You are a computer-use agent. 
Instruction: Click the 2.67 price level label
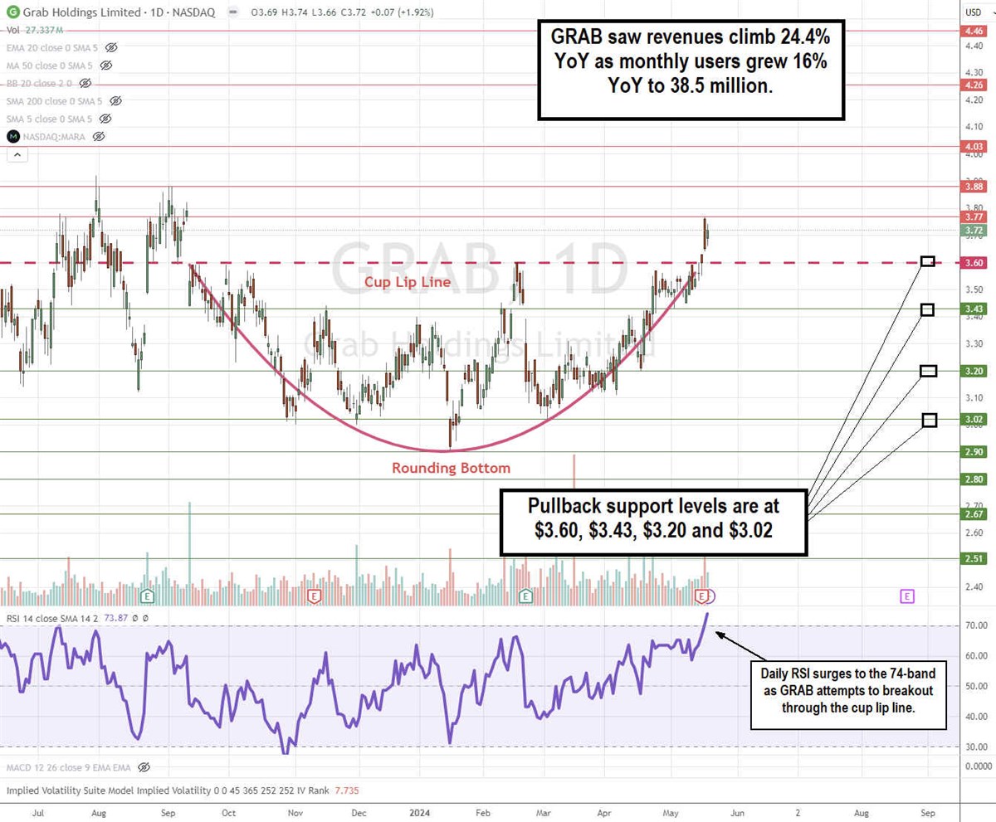pyautogui.click(x=974, y=514)
